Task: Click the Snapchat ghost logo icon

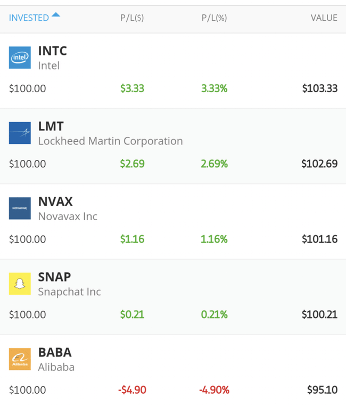Action: pos(20,284)
